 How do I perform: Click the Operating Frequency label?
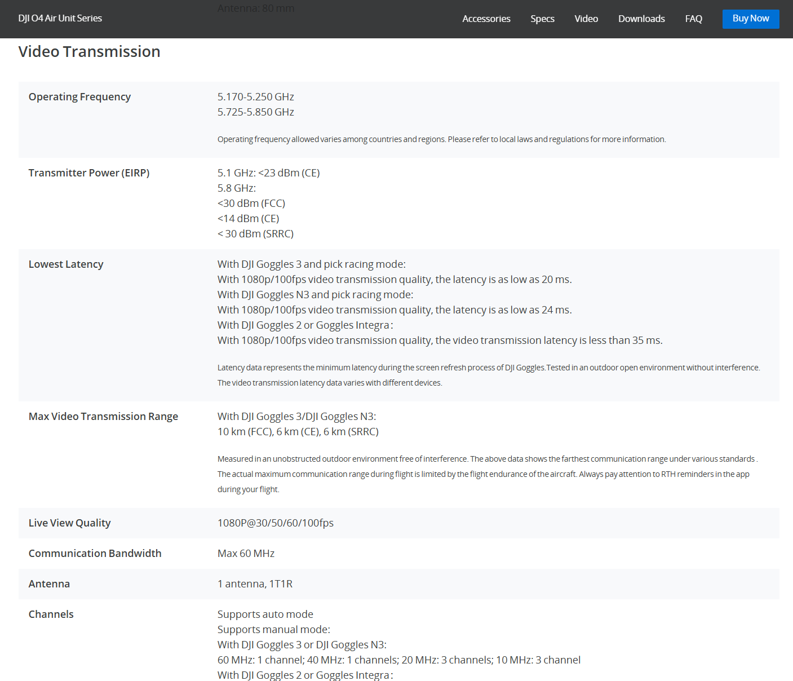click(79, 97)
